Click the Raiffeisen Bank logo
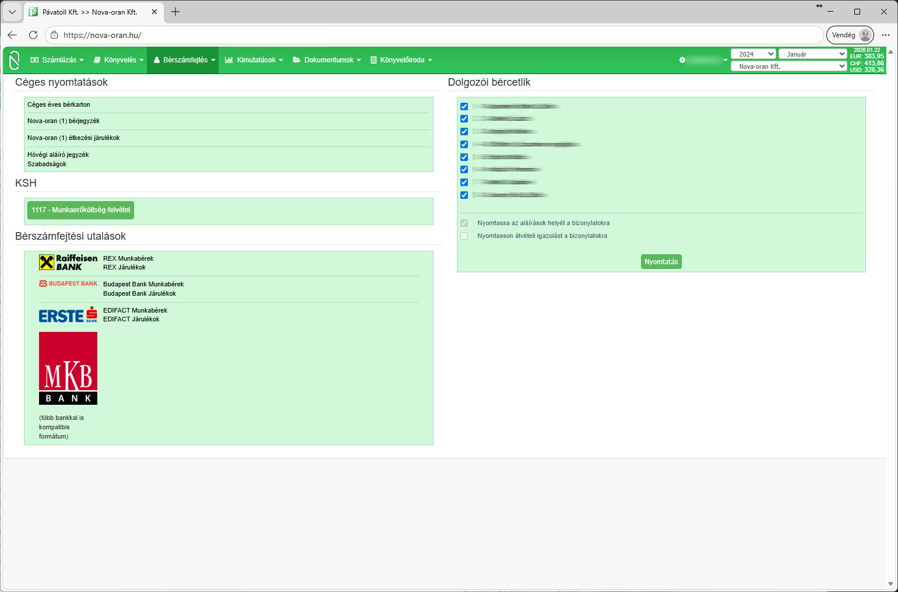 pyautogui.click(x=68, y=262)
